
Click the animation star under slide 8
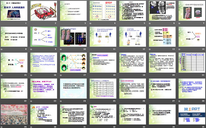(x=2, y=49)
